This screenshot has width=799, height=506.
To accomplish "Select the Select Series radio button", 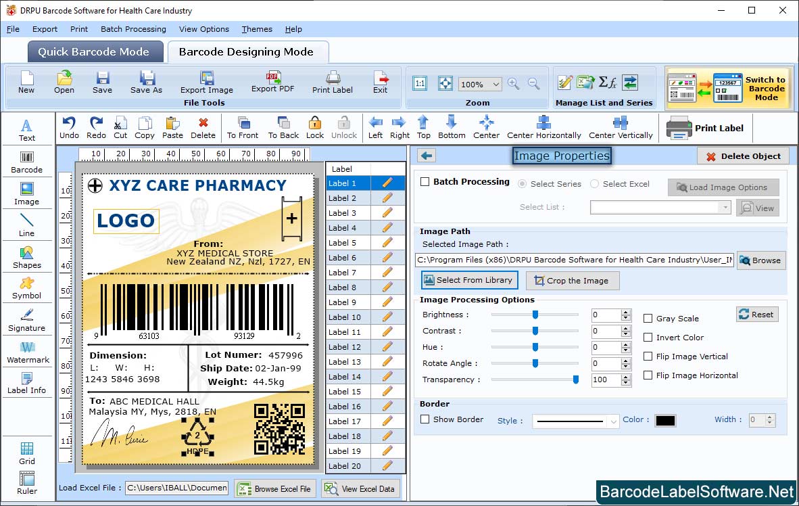I will [x=523, y=183].
